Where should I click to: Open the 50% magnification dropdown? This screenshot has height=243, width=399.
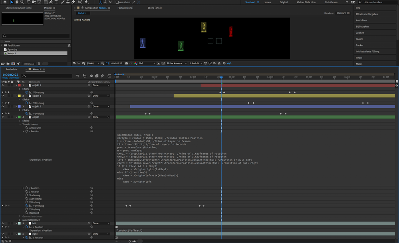click(93, 63)
